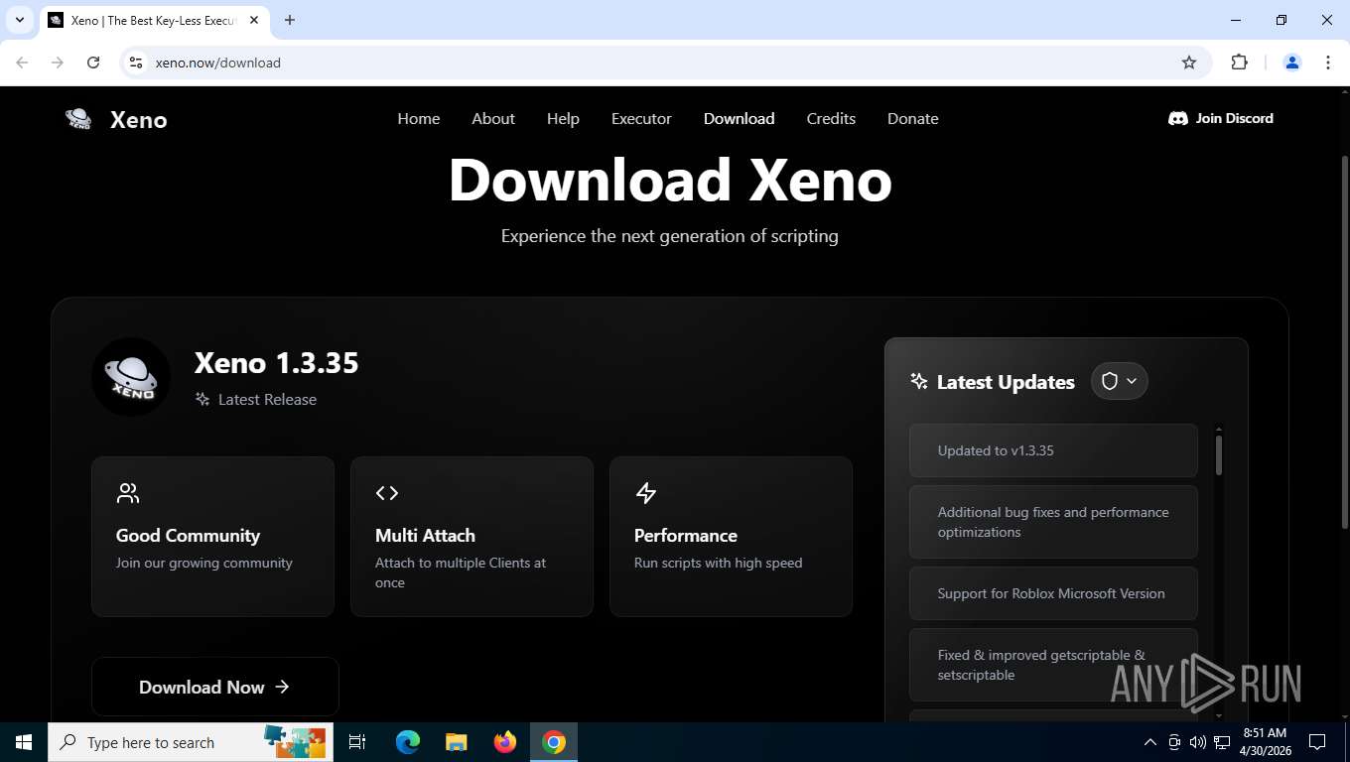Open a new tab with the plus button
Screen dimensions: 1350x762
(290, 20)
